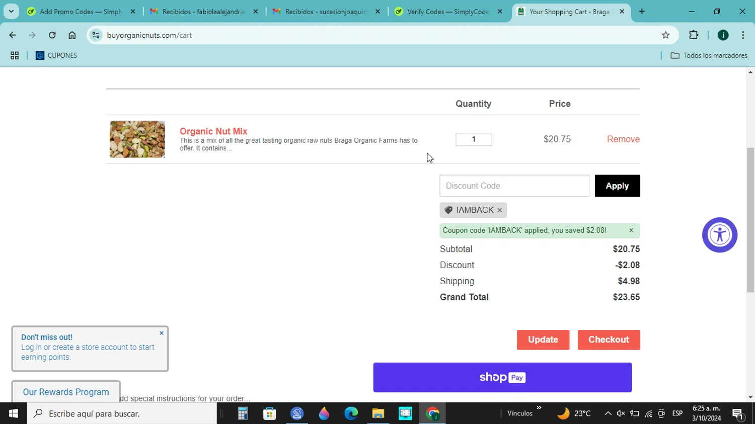
Task: Open the Windows Start menu
Action: pos(14,413)
